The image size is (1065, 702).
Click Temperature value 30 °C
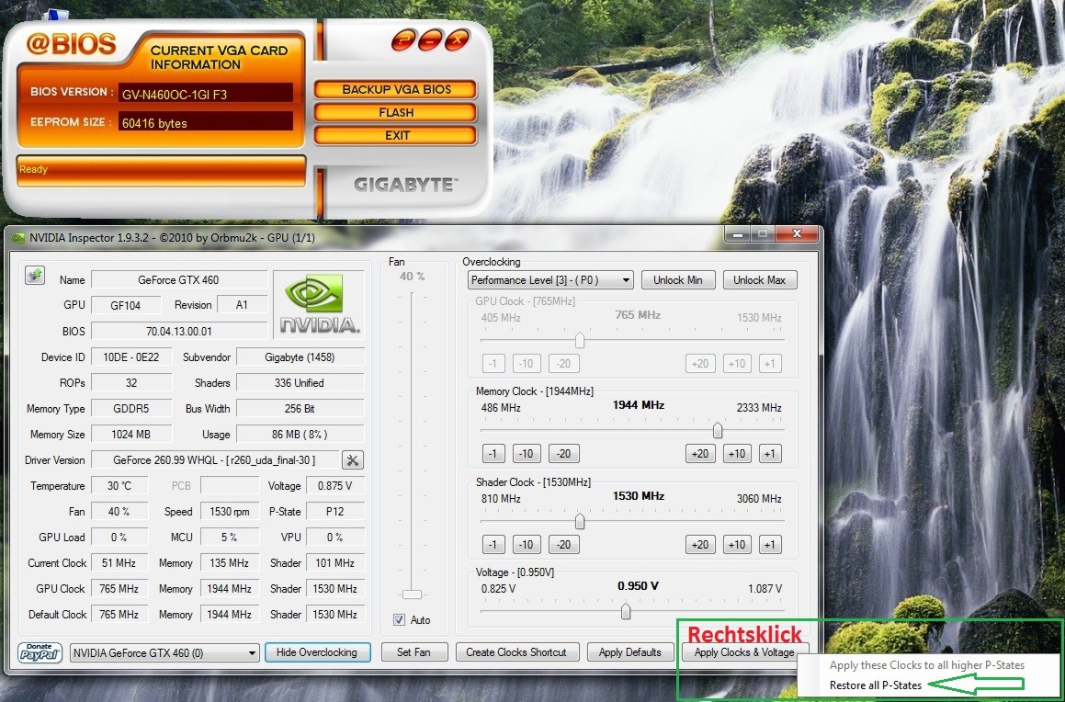(119, 486)
